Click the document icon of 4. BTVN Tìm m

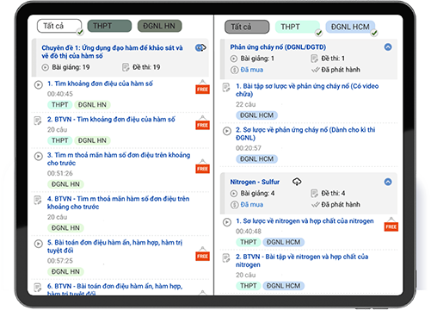tap(38, 200)
